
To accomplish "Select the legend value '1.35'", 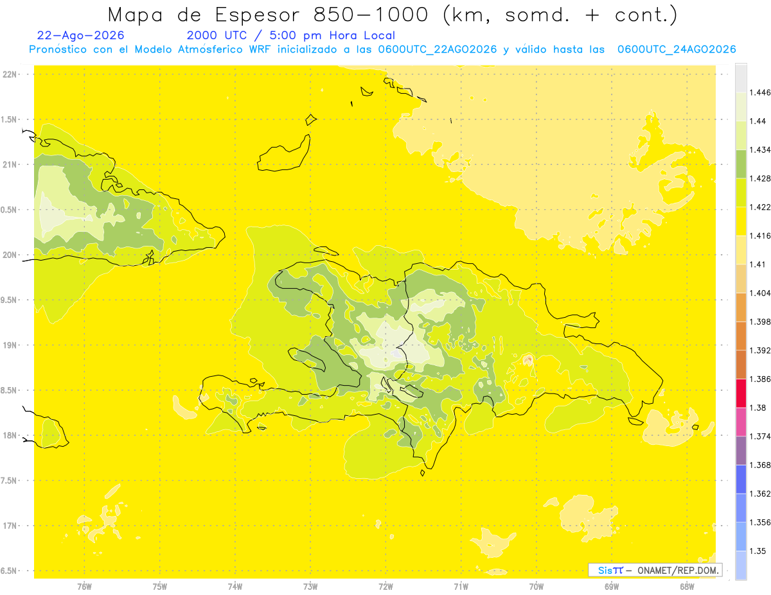I will coord(758,551).
